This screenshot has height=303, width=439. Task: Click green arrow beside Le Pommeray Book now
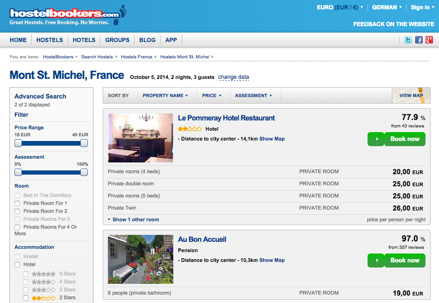point(376,139)
